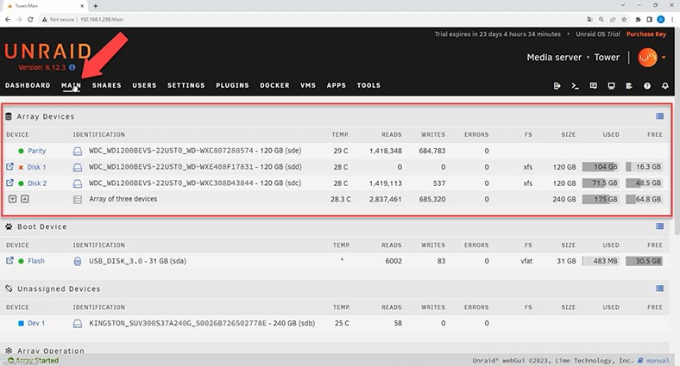Open the Plugins tab

point(232,85)
